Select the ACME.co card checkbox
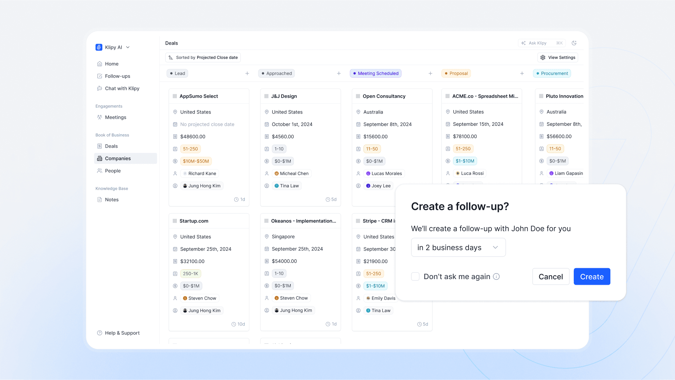The height and width of the screenshot is (380, 675). tap(448, 96)
